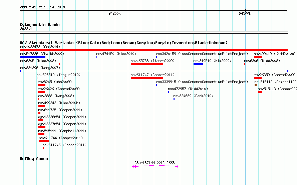Click the nsv465738 (Itsara2009) label
The width and height of the screenshot is (297, 185).
153,61
